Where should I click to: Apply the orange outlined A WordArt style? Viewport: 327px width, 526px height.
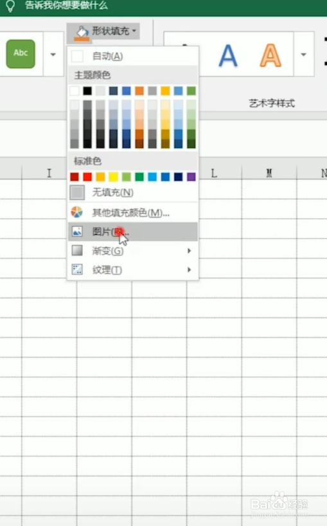tap(270, 56)
